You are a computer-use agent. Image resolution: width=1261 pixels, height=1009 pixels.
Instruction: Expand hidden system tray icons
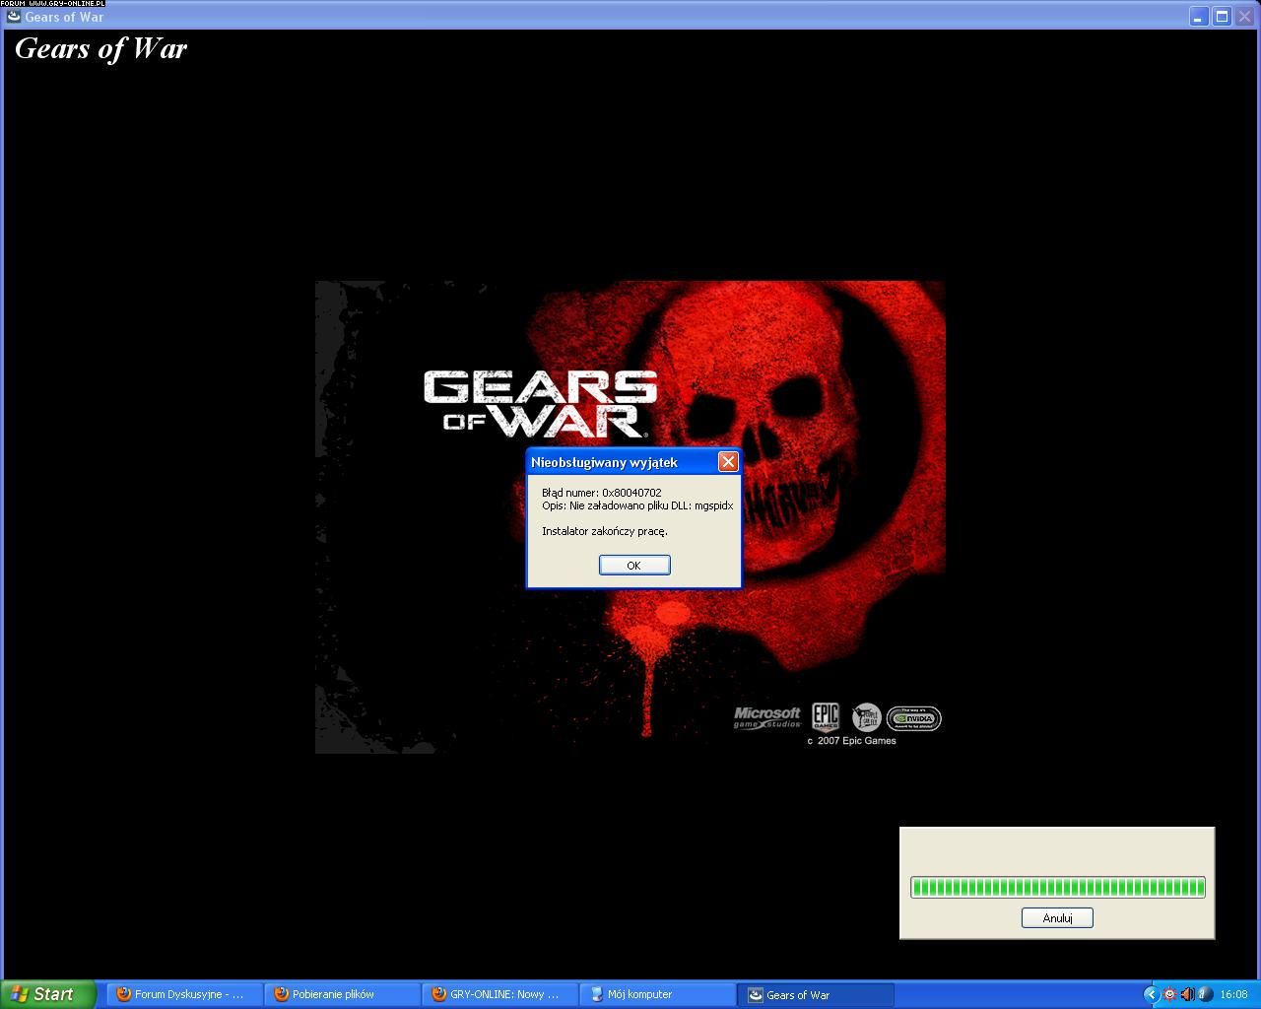tap(1151, 994)
